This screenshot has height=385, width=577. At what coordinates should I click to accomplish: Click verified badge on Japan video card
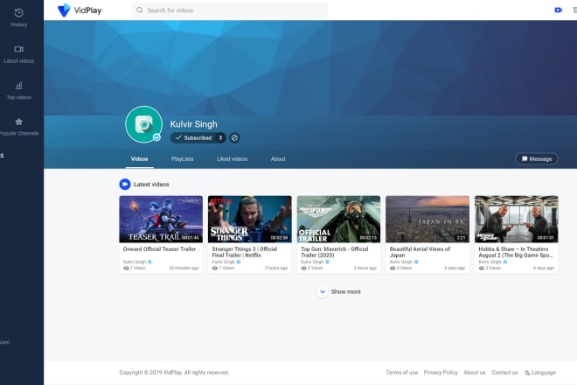click(416, 262)
